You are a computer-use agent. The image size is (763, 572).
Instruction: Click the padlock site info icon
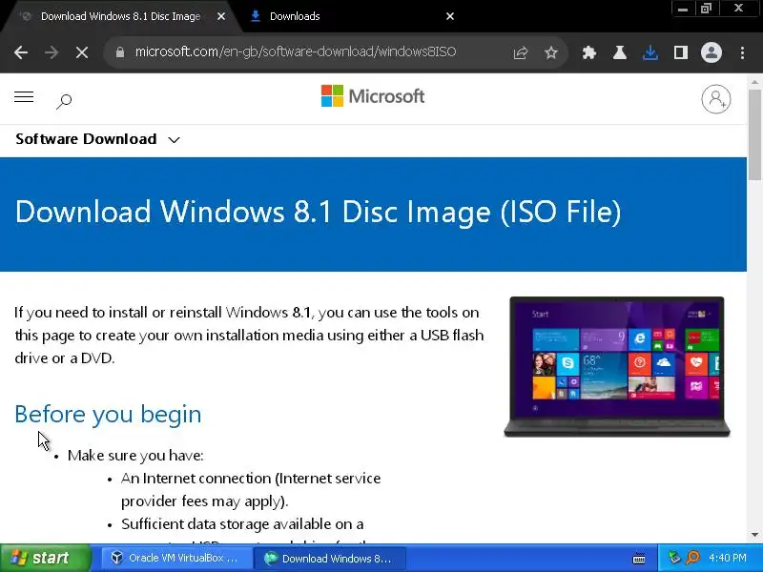[x=120, y=52]
